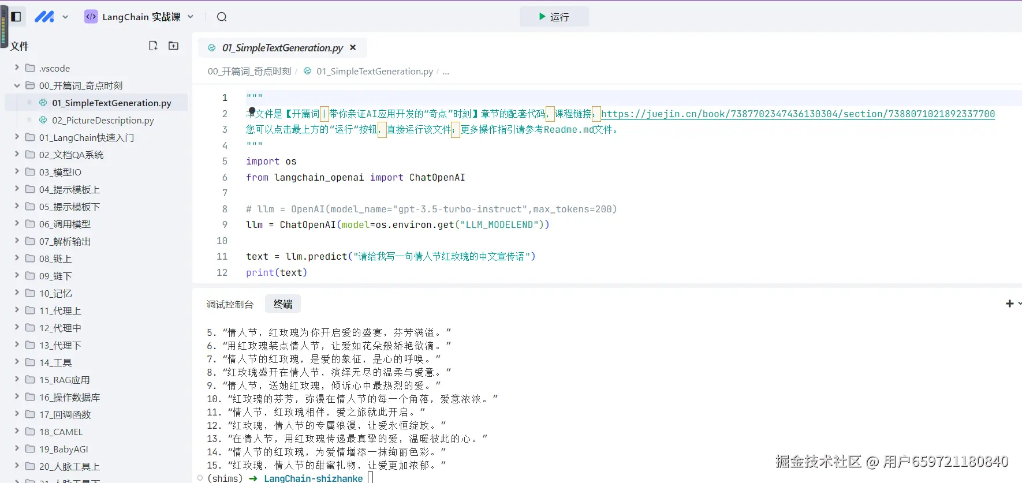Click the import os code line
The image size is (1022, 483).
[271, 161]
